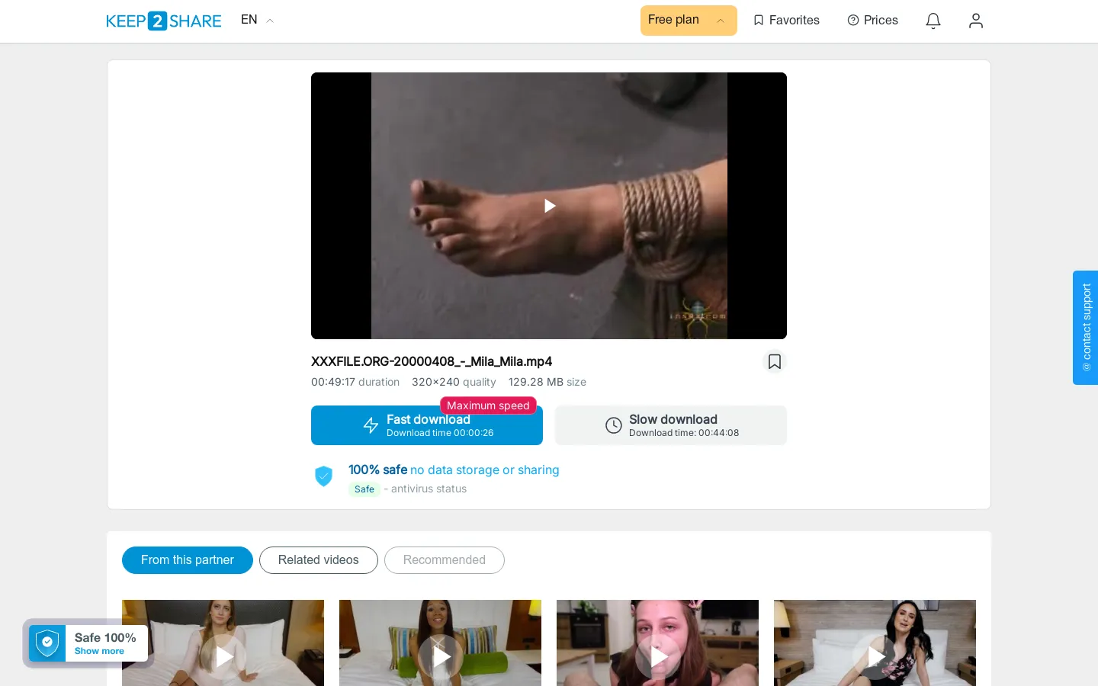Go to Favorites
The image size is (1098, 686).
coord(786,21)
